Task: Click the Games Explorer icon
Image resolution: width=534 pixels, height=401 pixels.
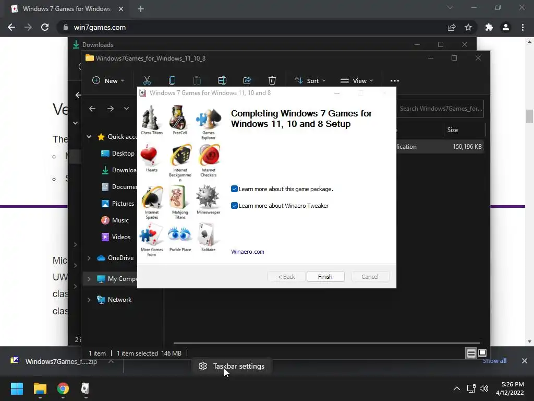Action: pos(208,119)
